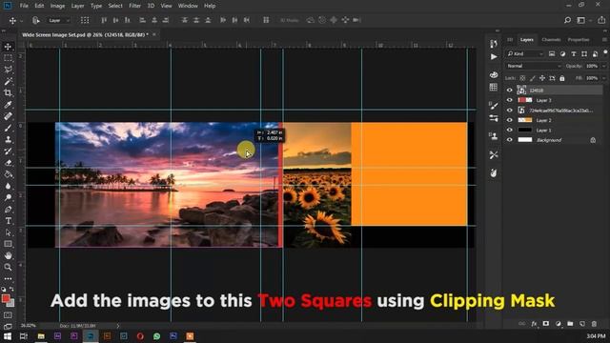Select the Magic Wand tool

8,81
